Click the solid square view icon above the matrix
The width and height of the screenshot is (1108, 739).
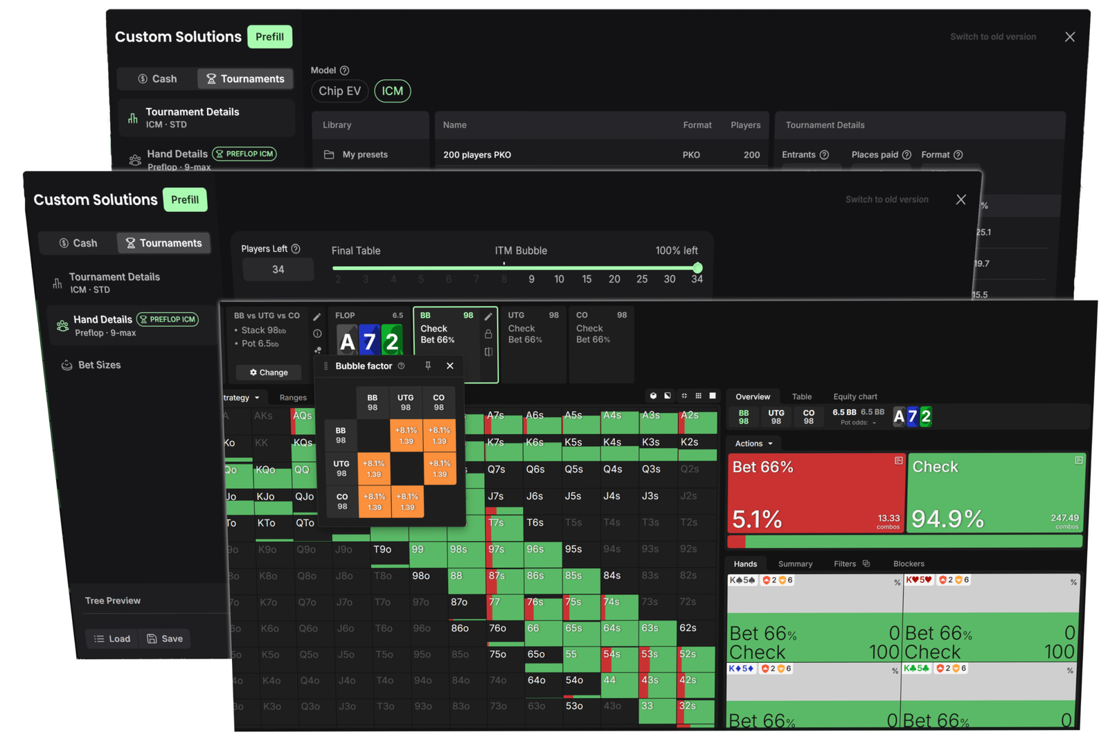pos(713,395)
